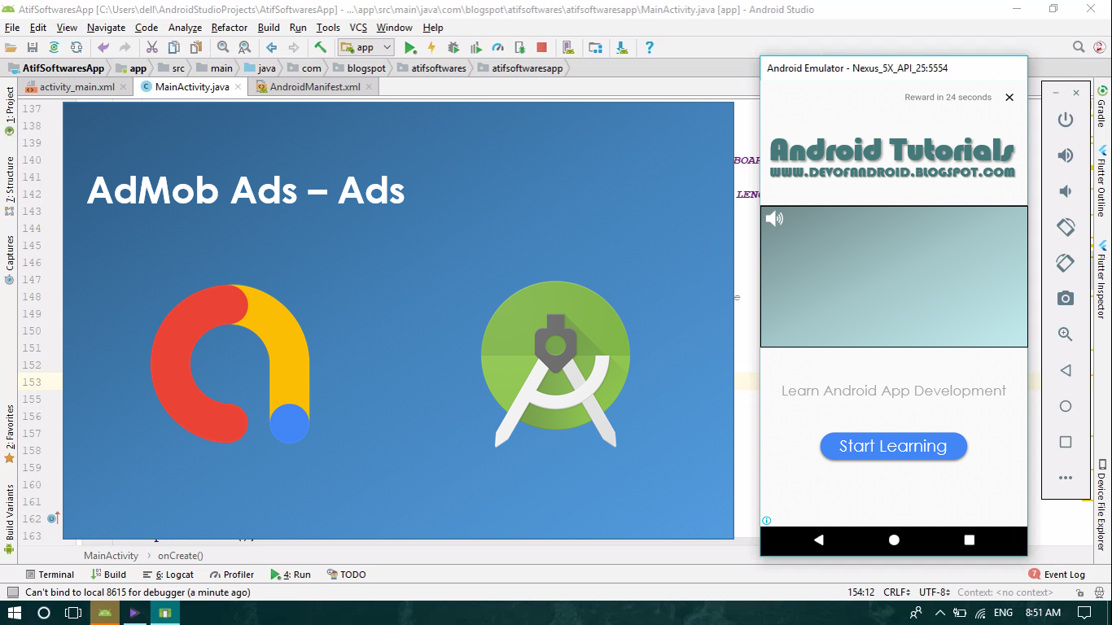The image size is (1112, 625).
Task: Click the emulator power button icon
Action: (1066, 120)
